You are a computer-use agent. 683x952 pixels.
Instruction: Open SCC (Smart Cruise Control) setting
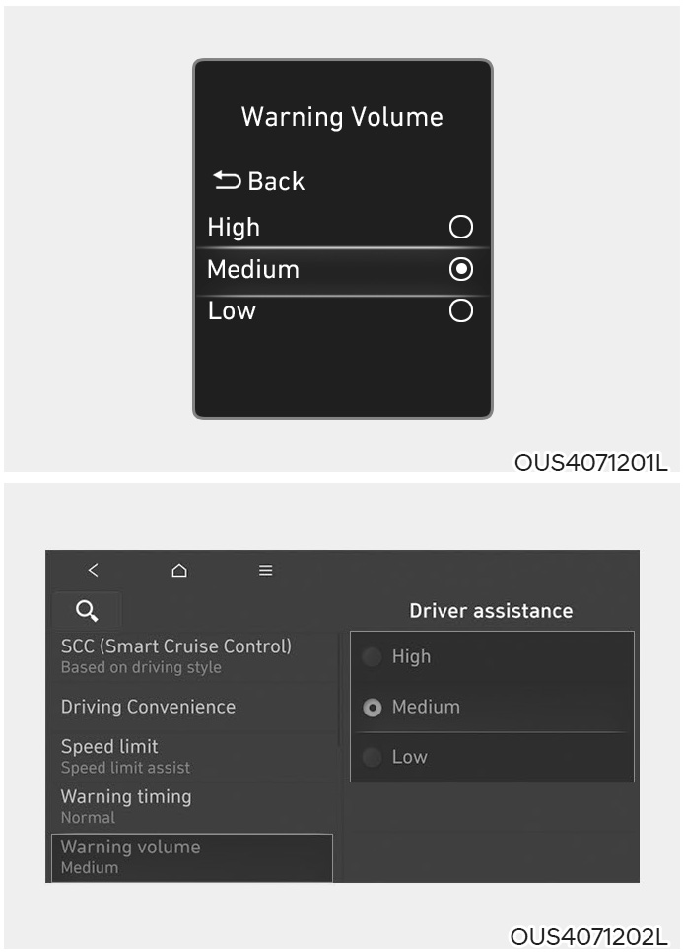(x=176, y=655)
